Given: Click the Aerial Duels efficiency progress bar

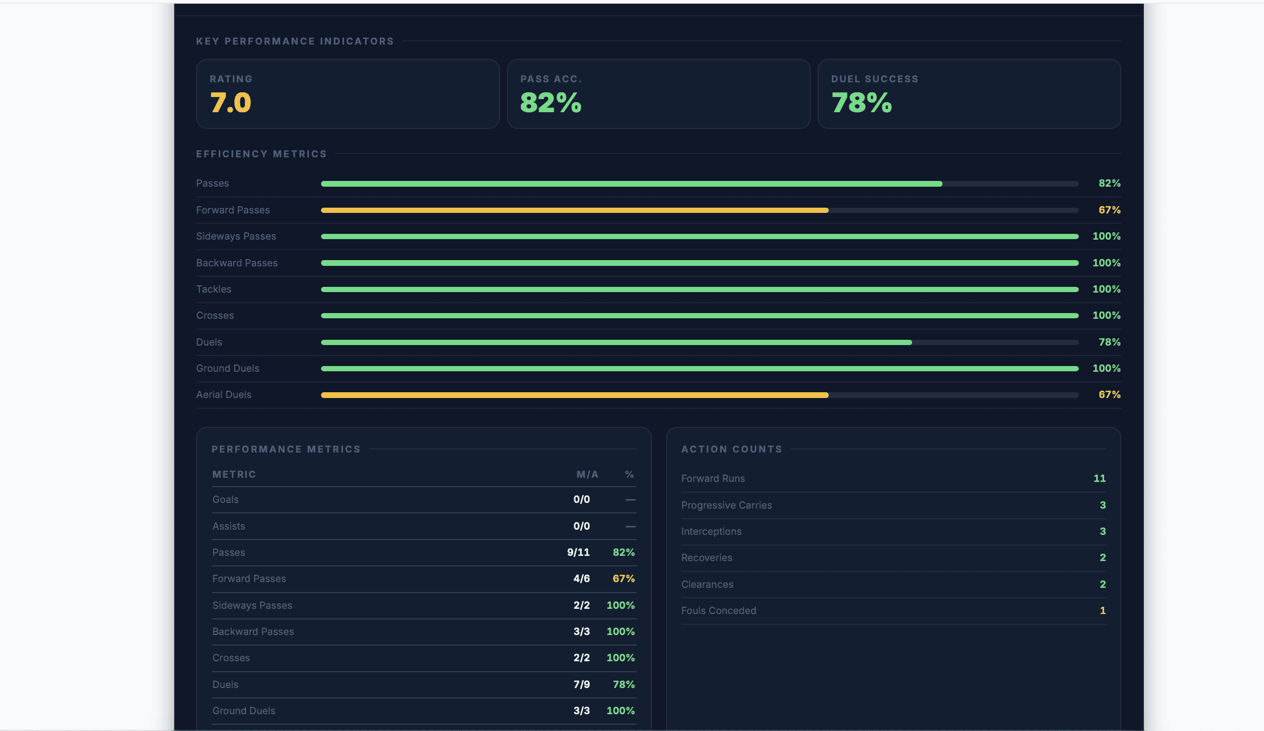Looking at the screenshot, I should click(700, 395).
